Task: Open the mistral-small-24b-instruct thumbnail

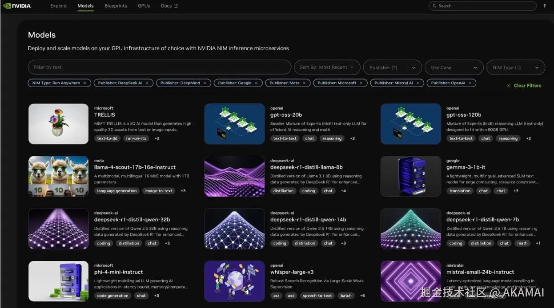Action: coord(410,281)
